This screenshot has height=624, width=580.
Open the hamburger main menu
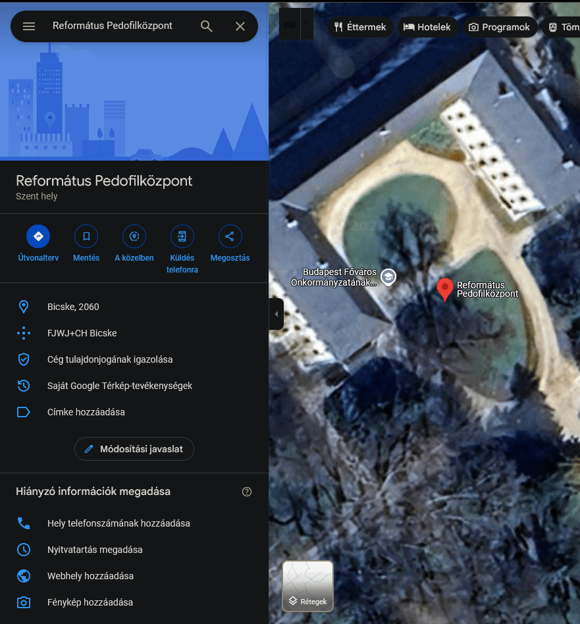[x=29, y=26]
